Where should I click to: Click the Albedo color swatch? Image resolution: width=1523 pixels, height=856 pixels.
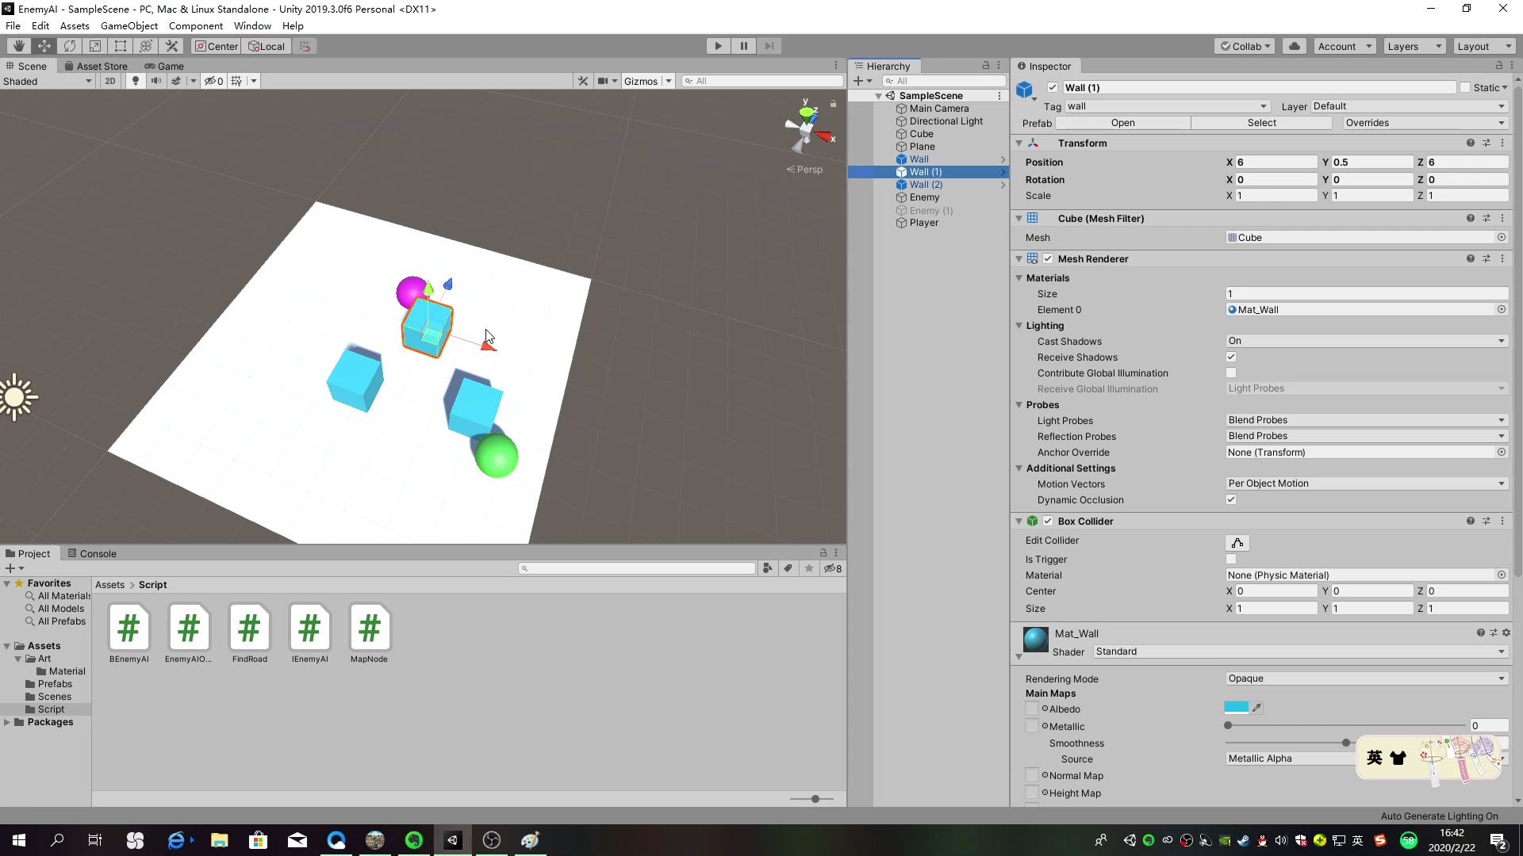[1236, 709]
